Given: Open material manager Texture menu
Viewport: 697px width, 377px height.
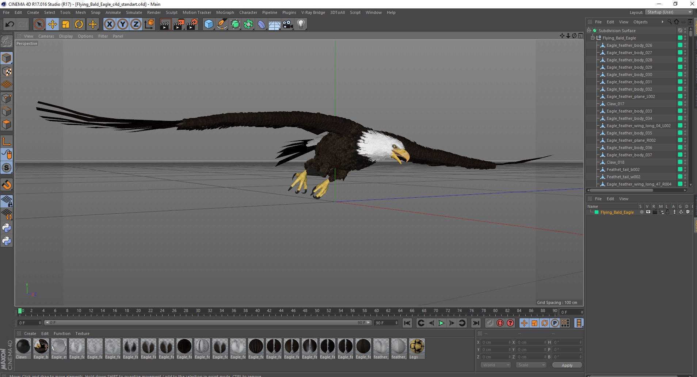Looking at the screenshot, I should pyautogui.click(x=82, y=334).
